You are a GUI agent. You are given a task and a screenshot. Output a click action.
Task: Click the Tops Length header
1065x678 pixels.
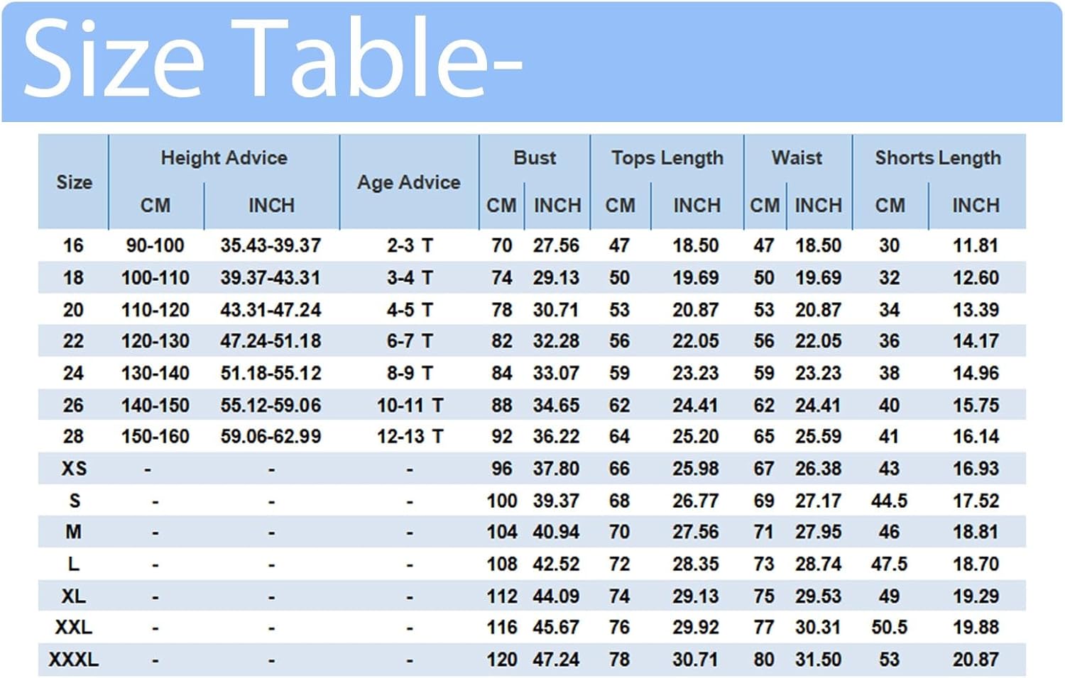pyautogui.click(x=667, y=158)
